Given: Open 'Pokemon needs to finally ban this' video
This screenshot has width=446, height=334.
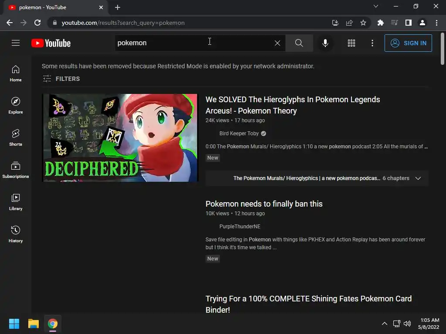Looking at the screenshot, I should point(264,204).
